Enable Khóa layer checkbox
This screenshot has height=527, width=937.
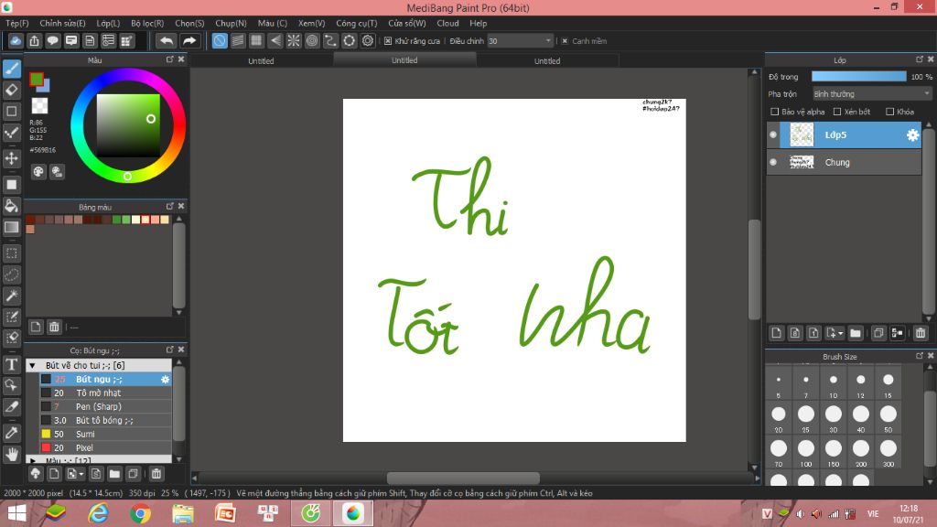pyautogui.click(x=889, y=112)
